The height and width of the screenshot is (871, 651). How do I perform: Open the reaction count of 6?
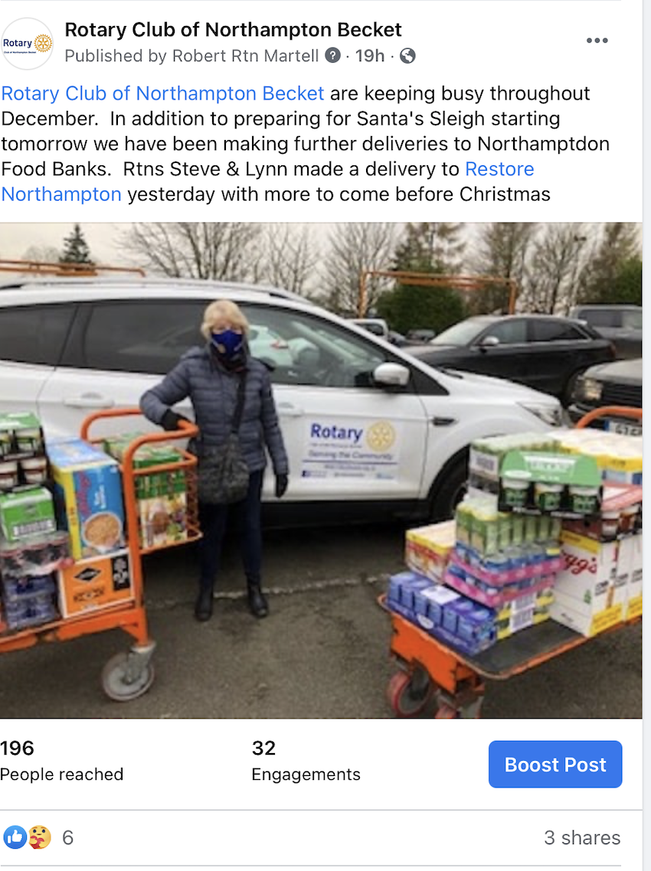click(68, 837)
